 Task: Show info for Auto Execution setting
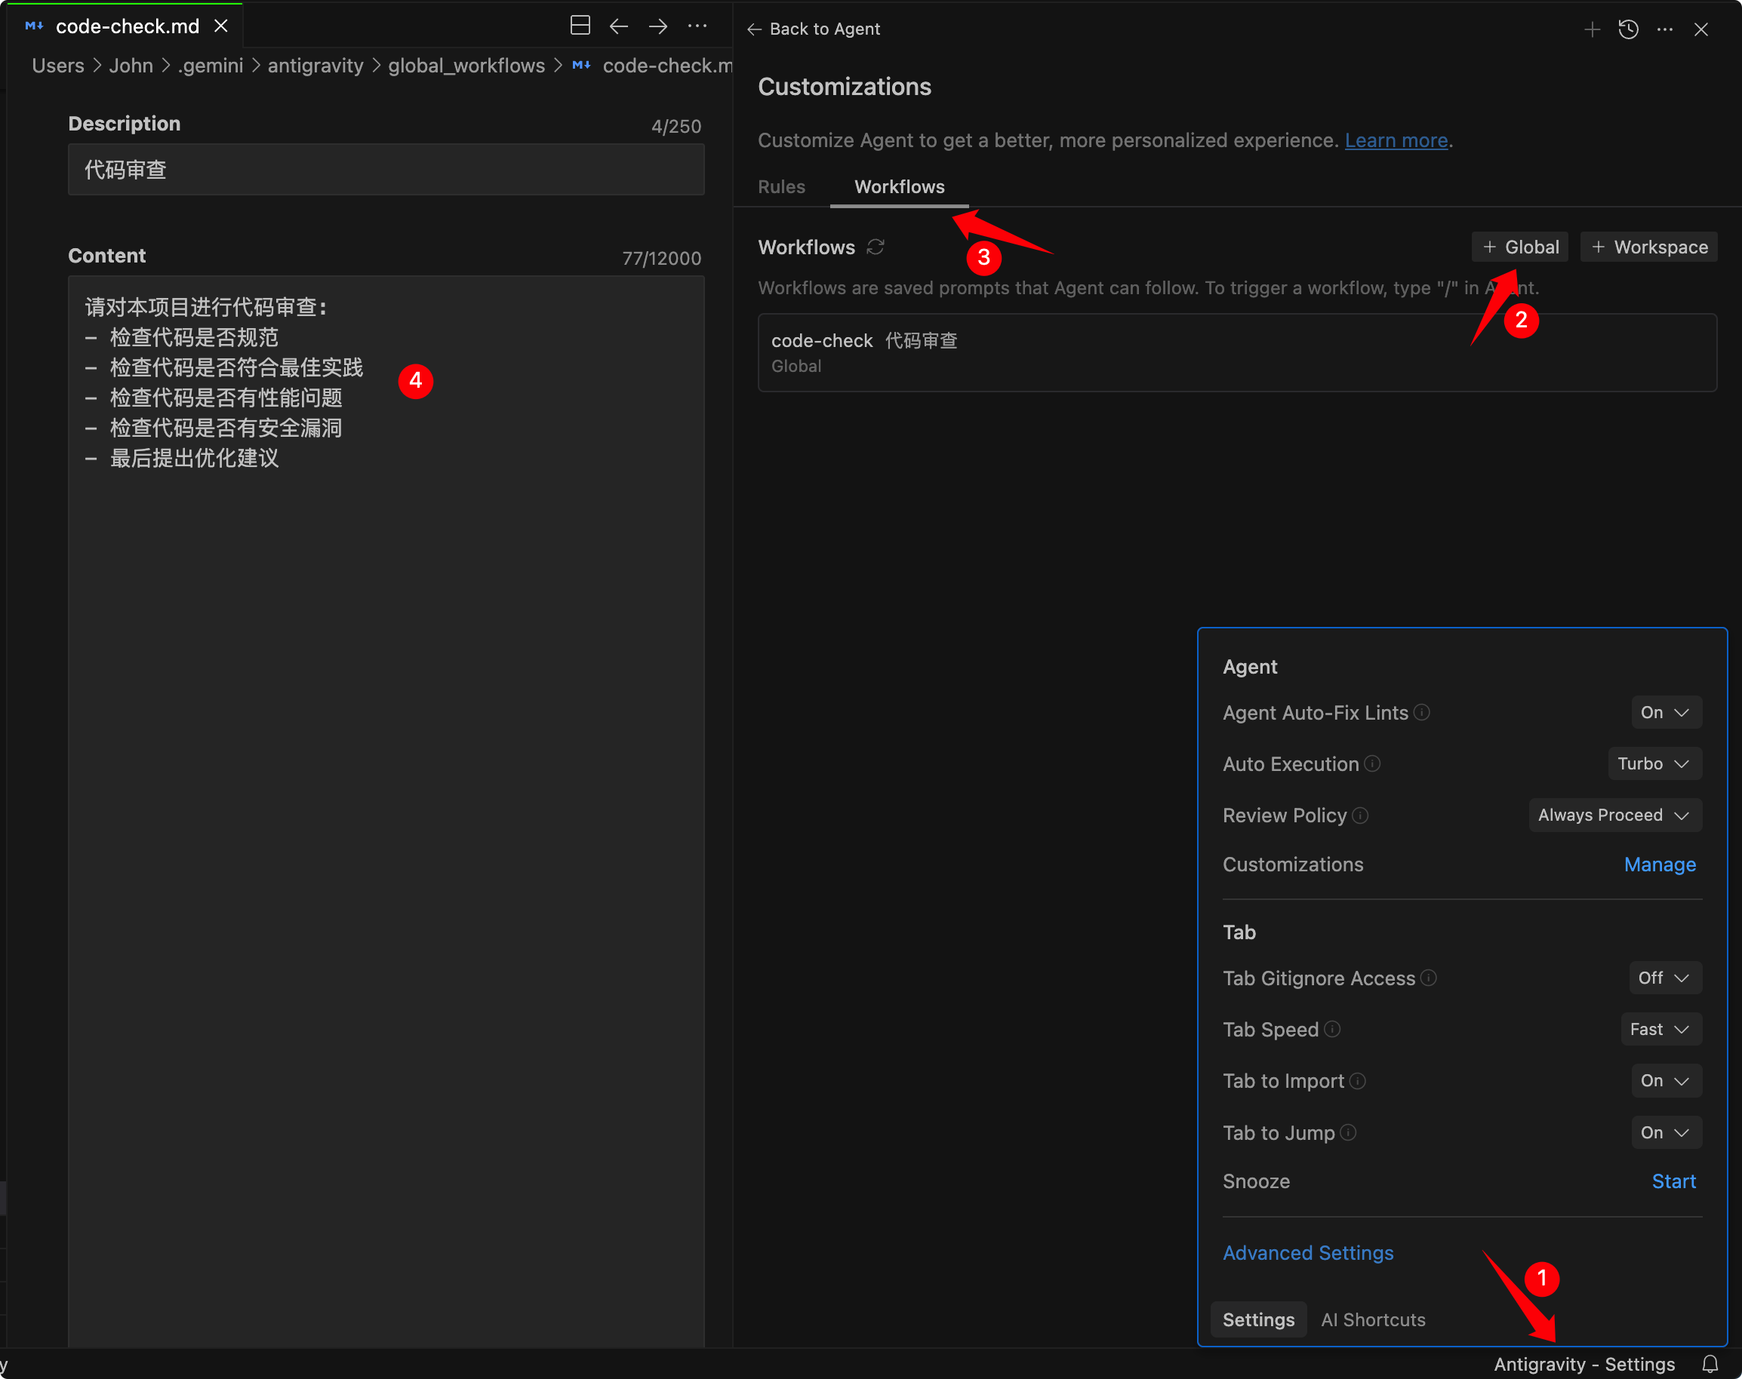click(x=1372, y=763)
